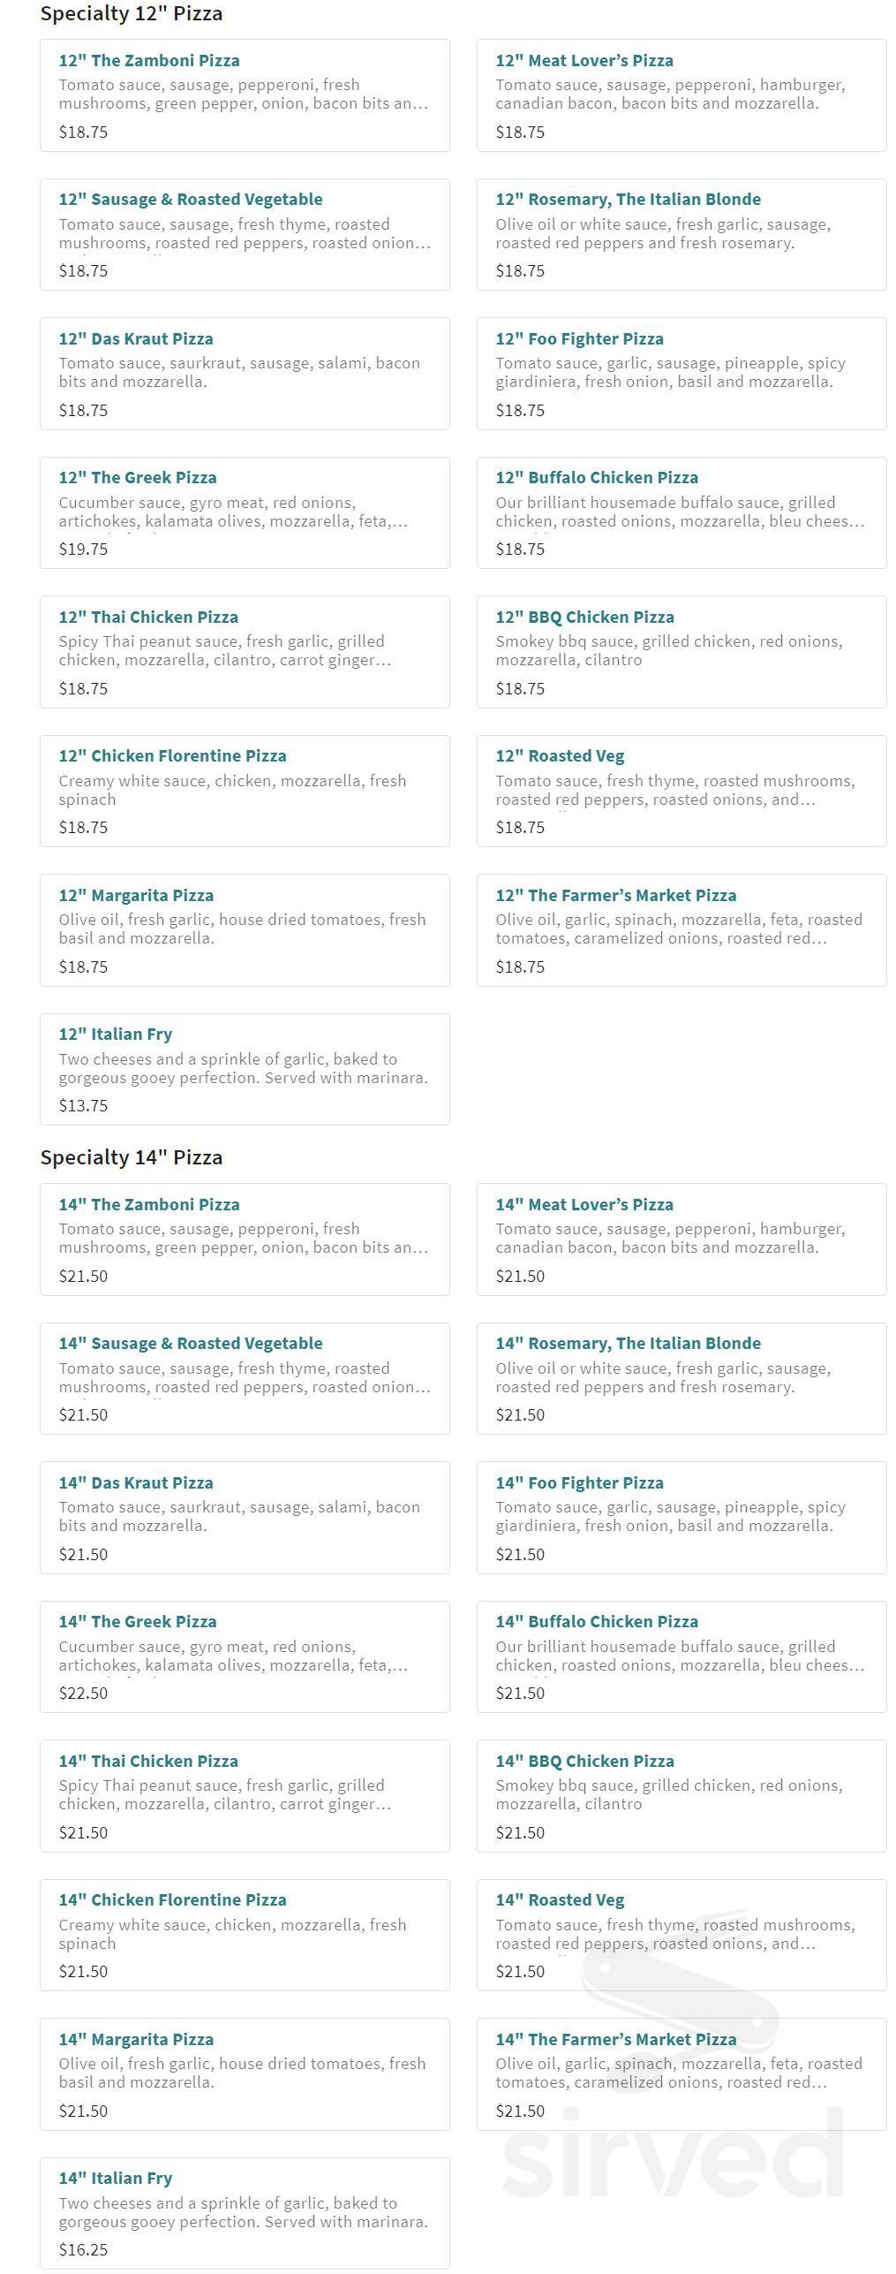Choose the 12" Margarita Pizza

(x=136, y=896)
